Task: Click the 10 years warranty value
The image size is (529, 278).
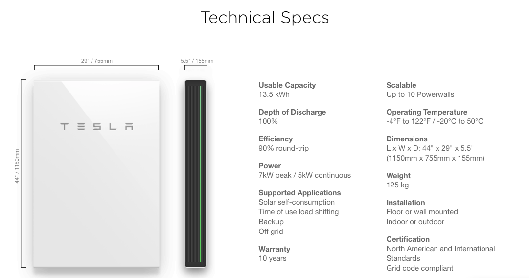Action: (x=272, y=258)
